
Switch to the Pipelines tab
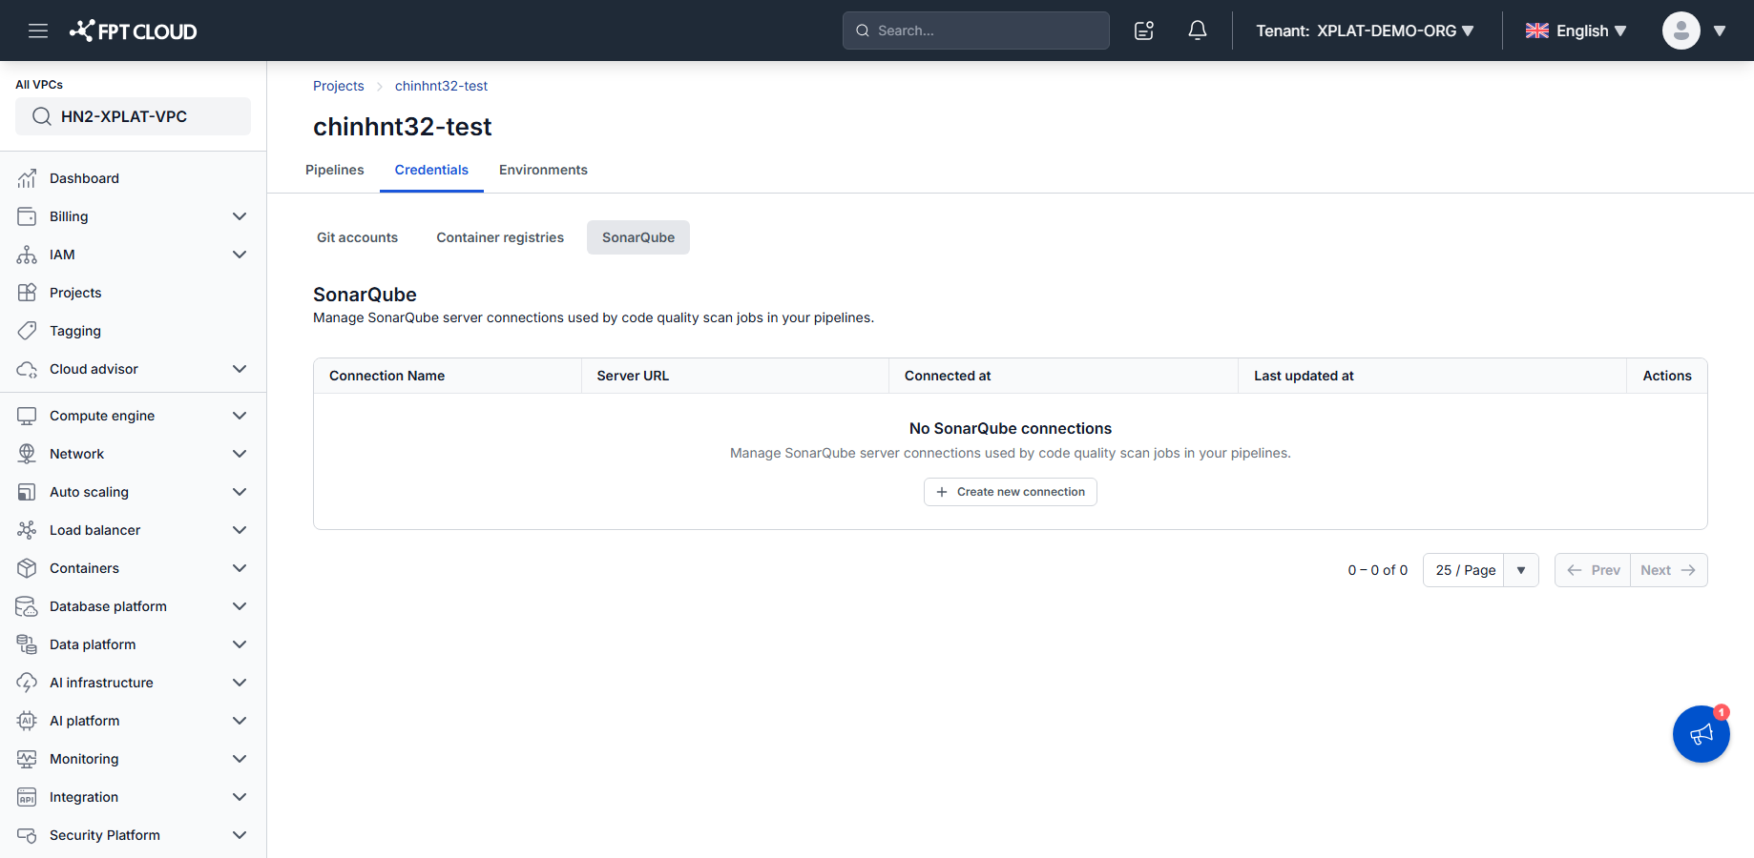pyautogui.click(x=335, y=170)
